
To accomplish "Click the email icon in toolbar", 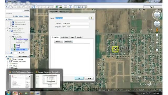I will (75, 7).
